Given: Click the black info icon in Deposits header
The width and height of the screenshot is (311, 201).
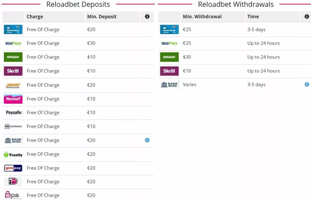Looking at the screenshot, I should (147, 17).
